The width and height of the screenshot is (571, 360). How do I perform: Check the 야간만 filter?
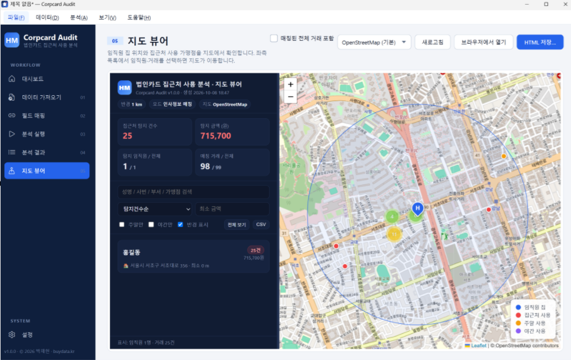151,225
